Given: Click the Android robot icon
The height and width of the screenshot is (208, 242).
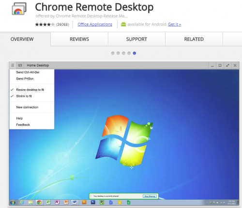Looking at the screenshot, I should [x=123, y=24].
